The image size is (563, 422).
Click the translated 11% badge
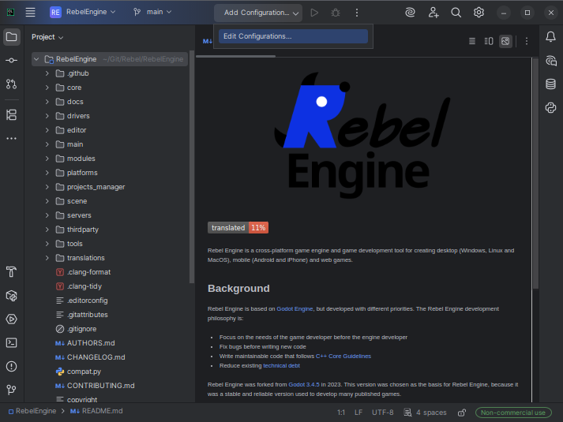coord(238,228)
